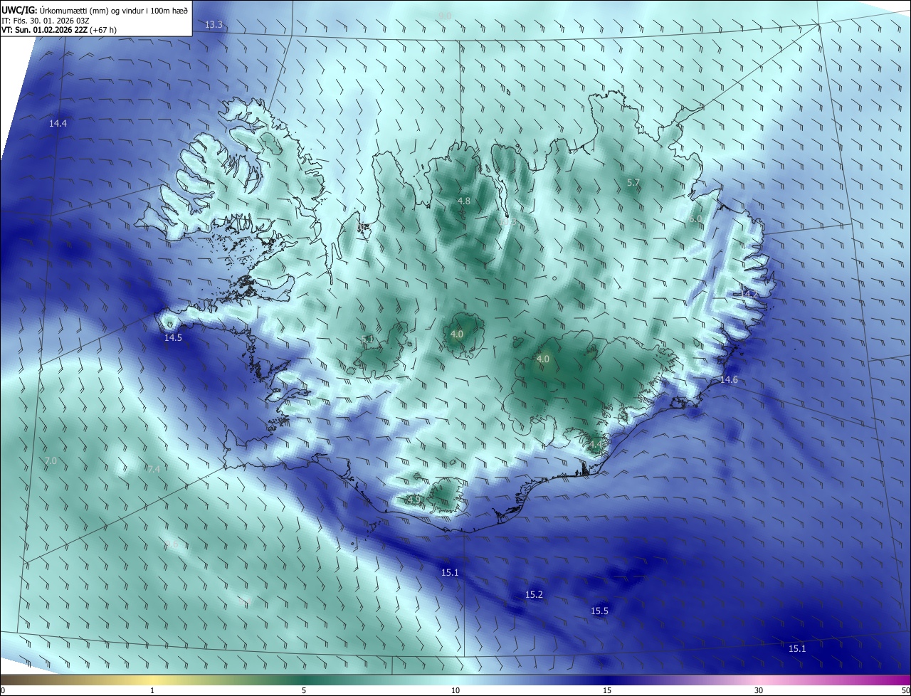Click the 4.4 value label
This screenshot has width=911, height=696.
595,445
